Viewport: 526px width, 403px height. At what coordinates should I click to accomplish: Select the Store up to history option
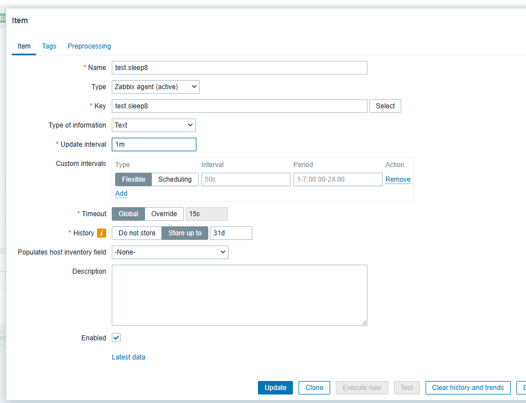(x=185, y=233)
